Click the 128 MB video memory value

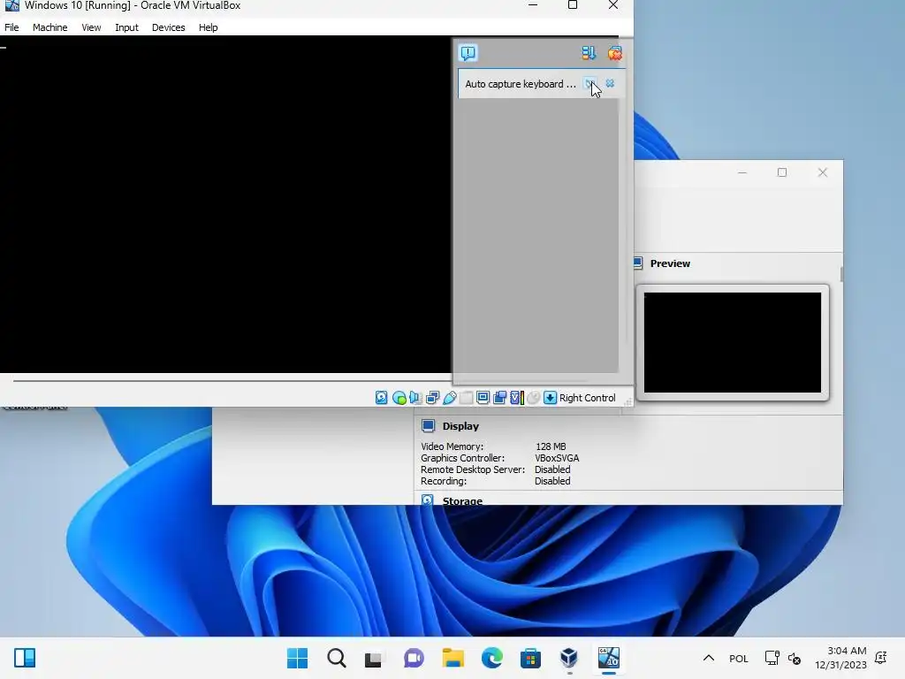click(x=551, y=446)
